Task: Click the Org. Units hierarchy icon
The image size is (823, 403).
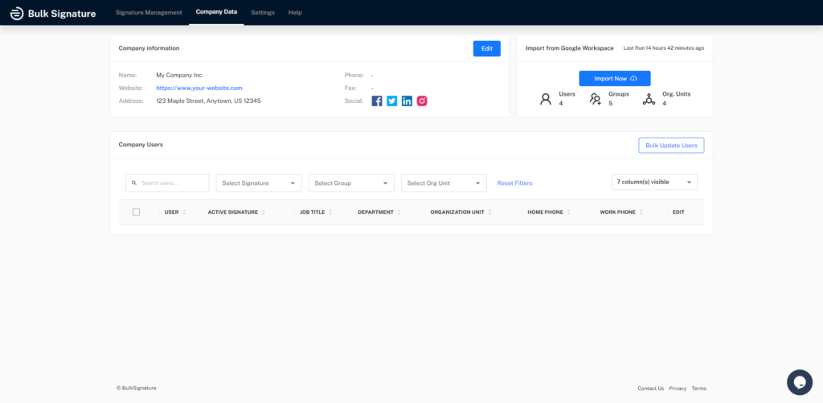Action: click(649, 99)
